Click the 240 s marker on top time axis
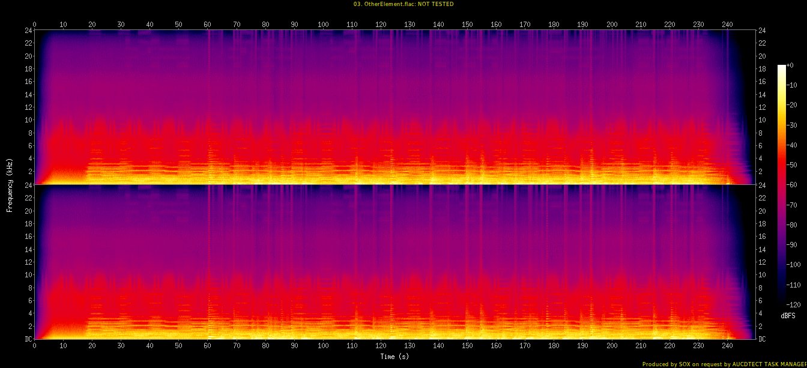Image resolution: width=807 pixels, height=368 pixels. [727, 24]
